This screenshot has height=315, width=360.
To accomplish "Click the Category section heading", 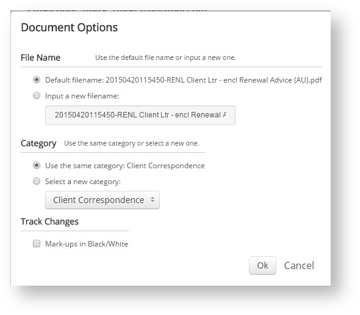I will pos(38,143).
